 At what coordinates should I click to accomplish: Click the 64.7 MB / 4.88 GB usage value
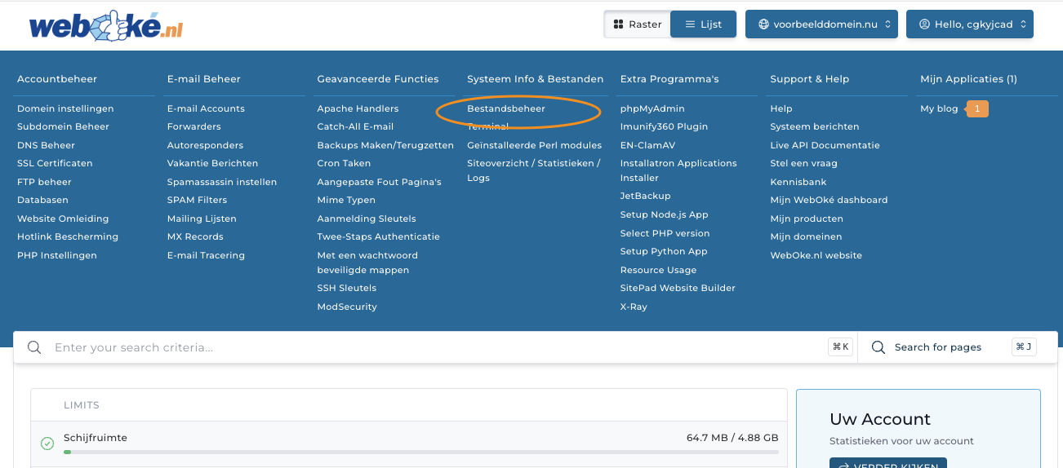coord(732,438)
